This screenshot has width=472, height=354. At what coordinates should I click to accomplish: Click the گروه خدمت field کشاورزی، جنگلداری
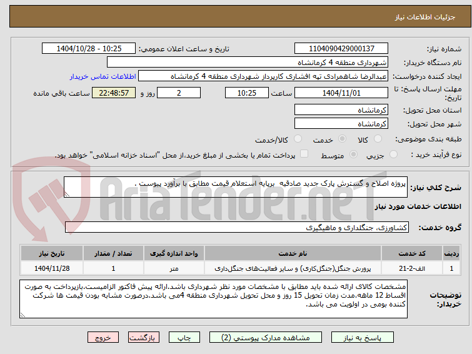[236, 227]
